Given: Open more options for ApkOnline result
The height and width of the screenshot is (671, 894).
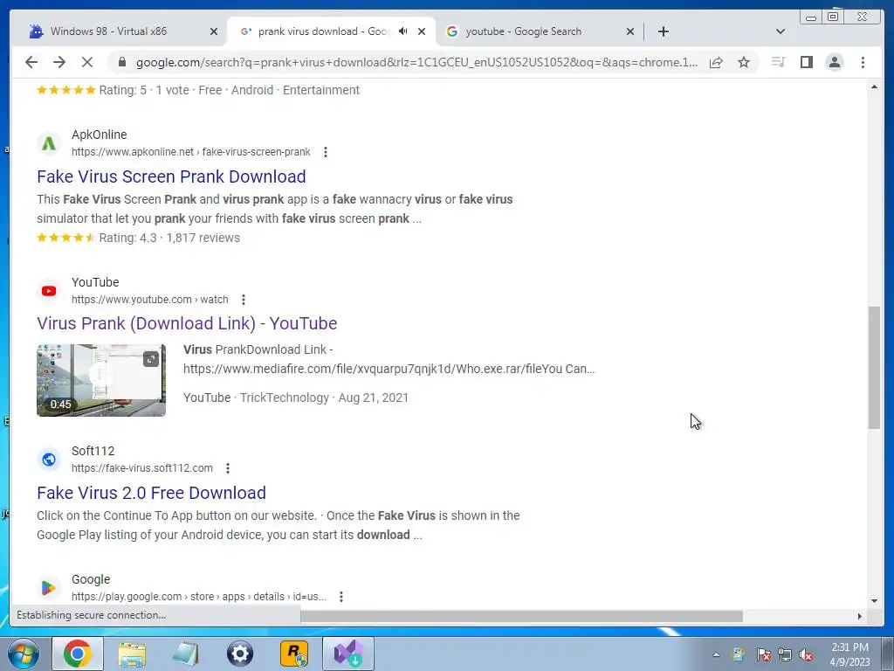Looking at the screenshot, I should tap(325, 152).
